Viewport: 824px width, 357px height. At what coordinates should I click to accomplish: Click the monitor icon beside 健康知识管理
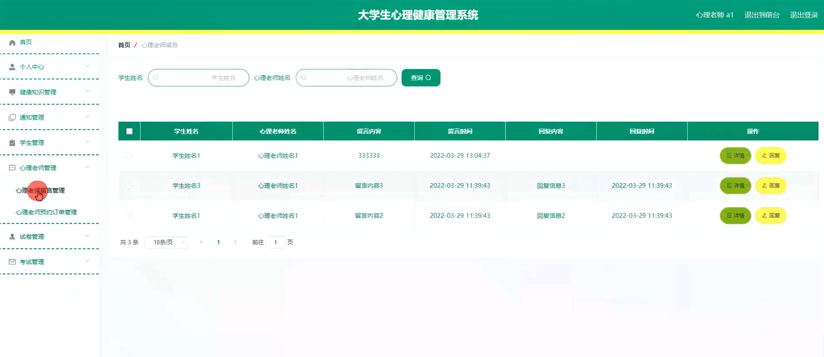tap(12, 92)
